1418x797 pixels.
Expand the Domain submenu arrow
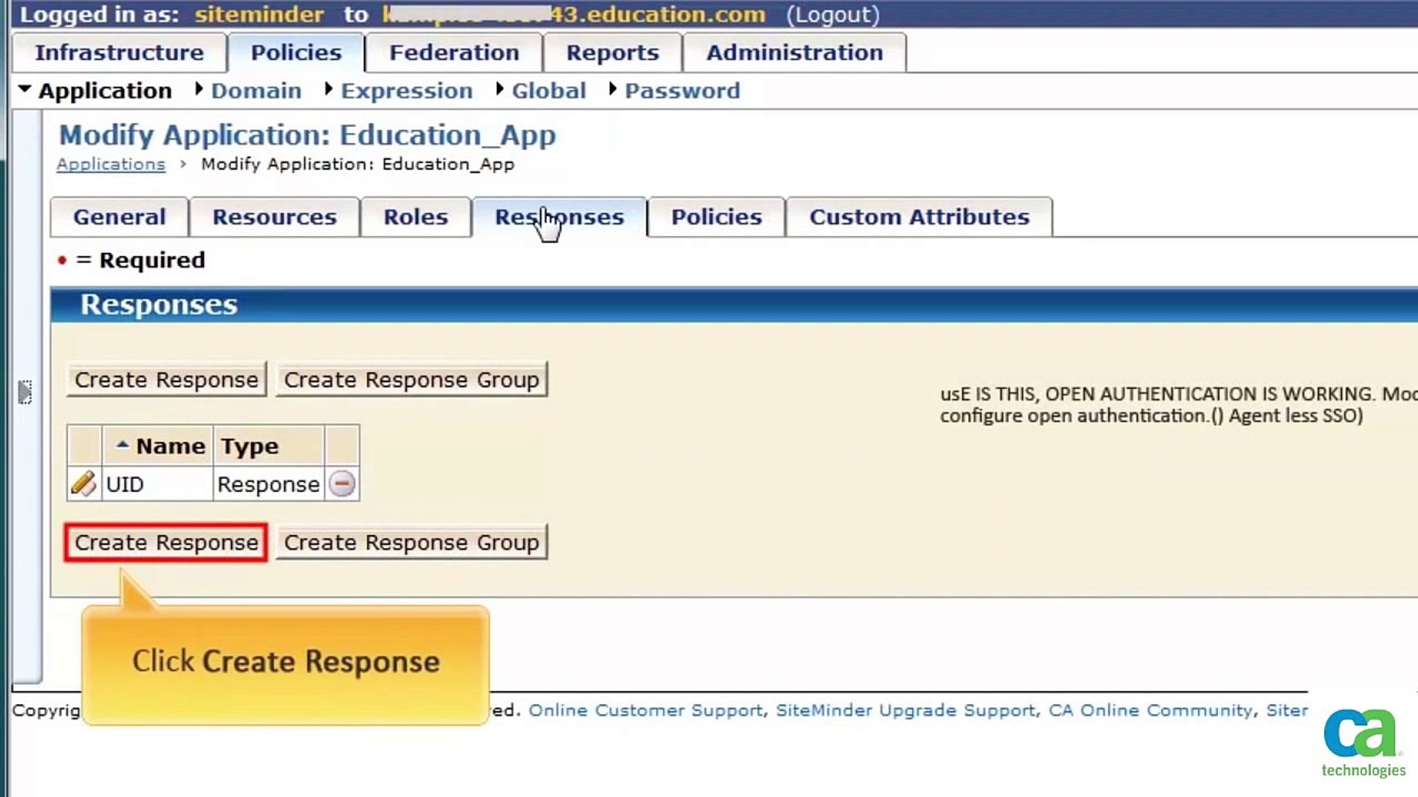tap(199, 90)
